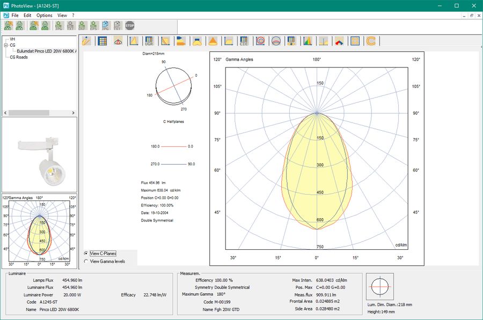
Task: Open the vertical line diagram icon
Action: tap(324, 41)
